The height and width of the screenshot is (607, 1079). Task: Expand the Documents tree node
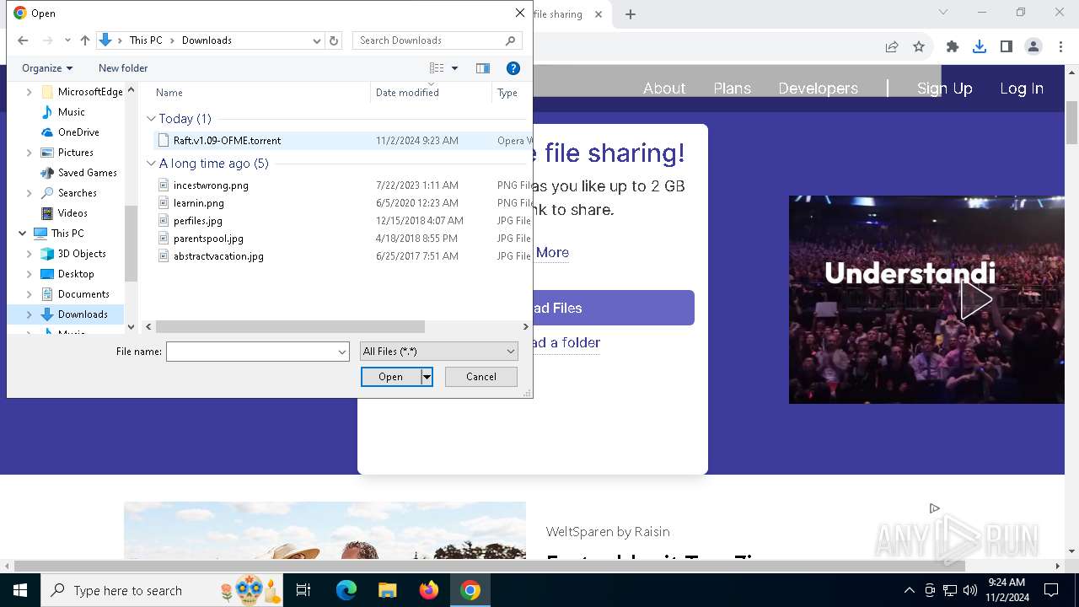(30, 294)
